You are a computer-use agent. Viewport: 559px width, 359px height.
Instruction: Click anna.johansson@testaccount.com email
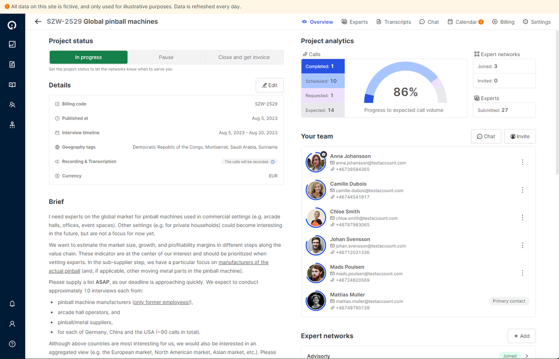pos(371,163)
